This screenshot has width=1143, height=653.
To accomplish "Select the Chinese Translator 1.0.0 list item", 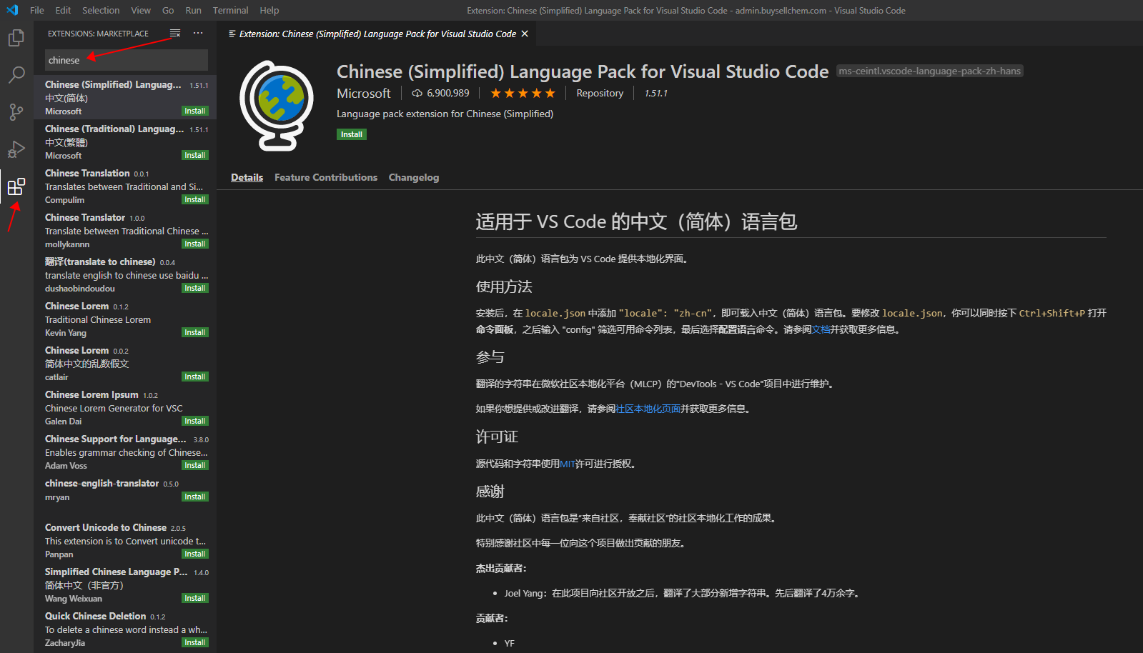I will tap(125, 230).
